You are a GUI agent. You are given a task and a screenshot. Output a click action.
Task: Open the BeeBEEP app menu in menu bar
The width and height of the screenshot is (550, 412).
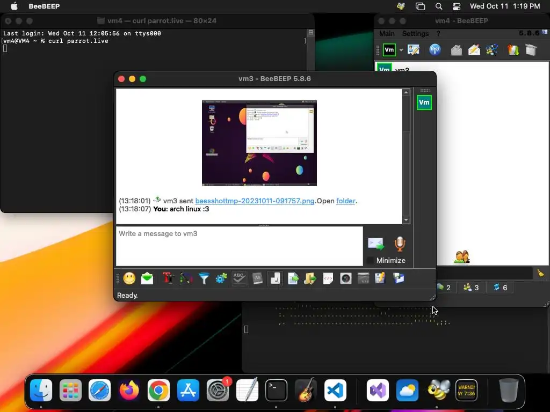coord(44,6)
